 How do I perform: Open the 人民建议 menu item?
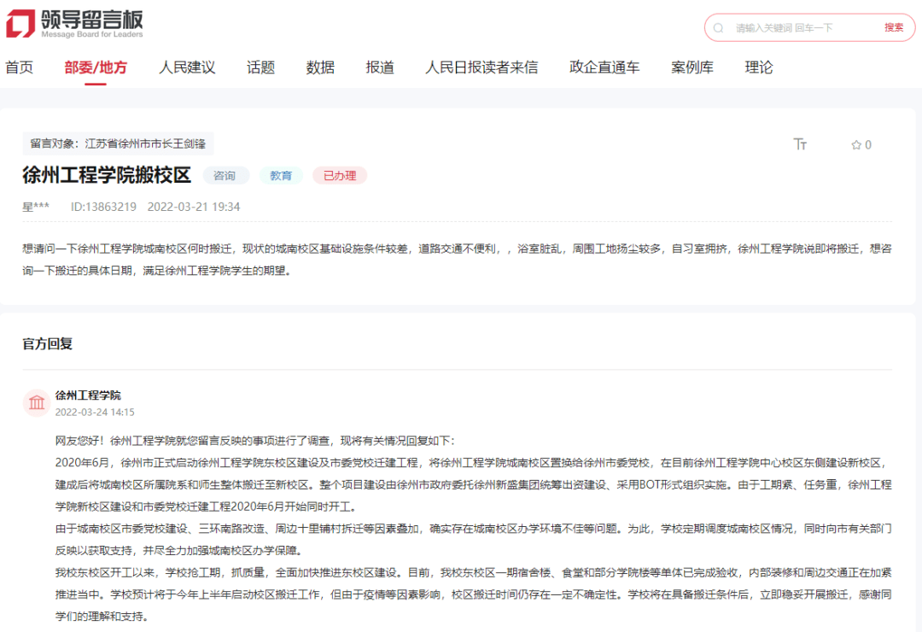tap(187, 67)
